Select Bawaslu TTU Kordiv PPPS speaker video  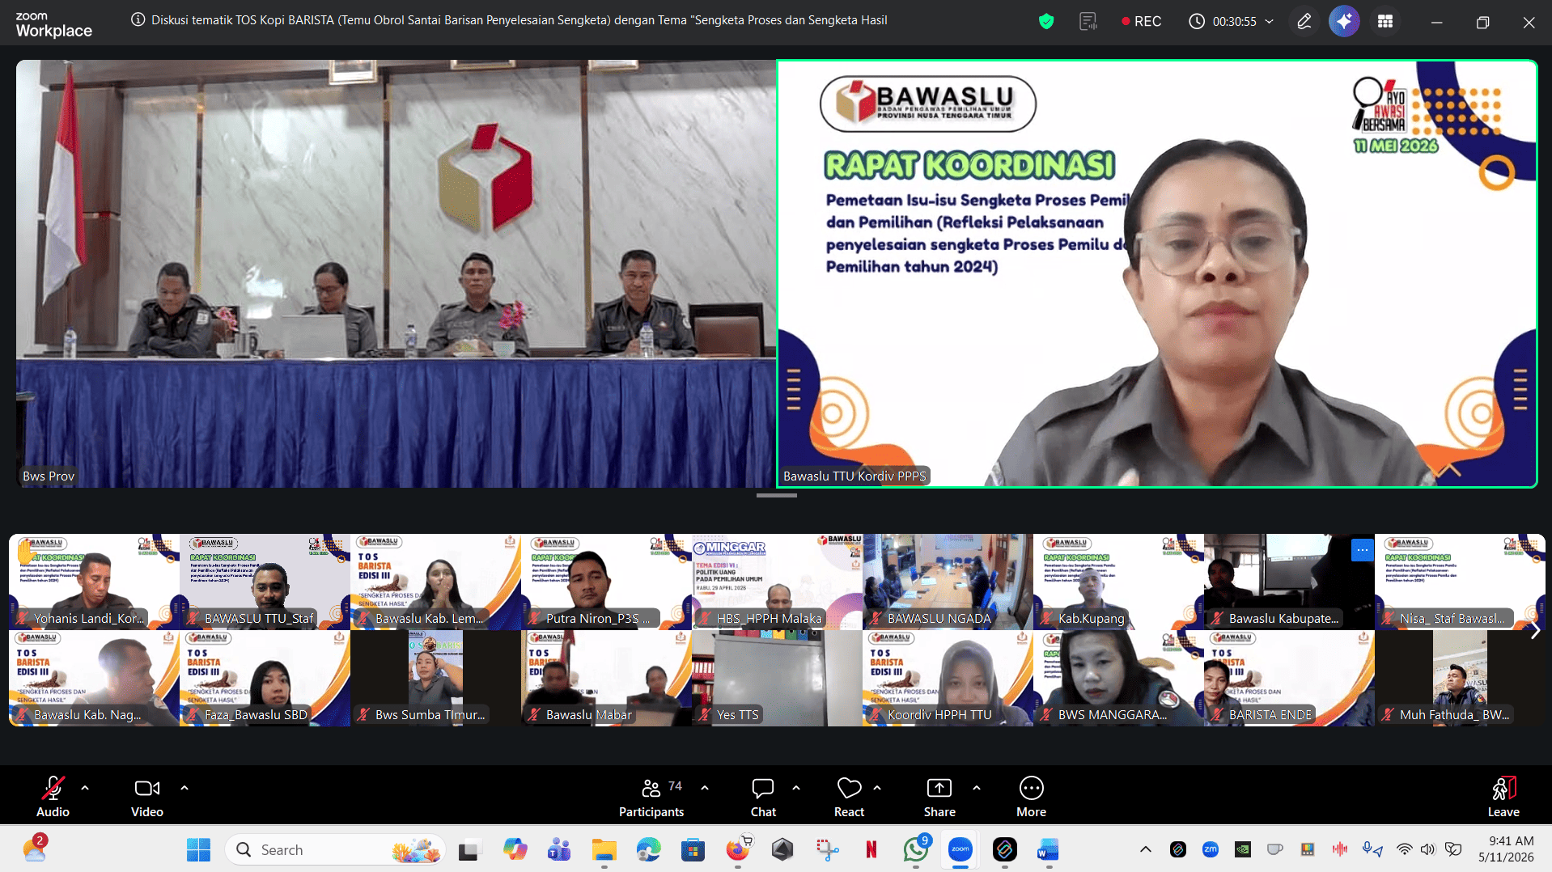(1157, 273)
